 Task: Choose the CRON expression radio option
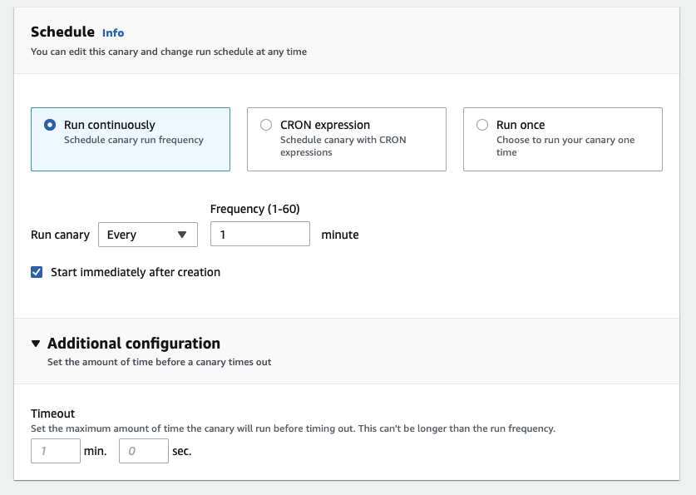[x=266, y=125]
